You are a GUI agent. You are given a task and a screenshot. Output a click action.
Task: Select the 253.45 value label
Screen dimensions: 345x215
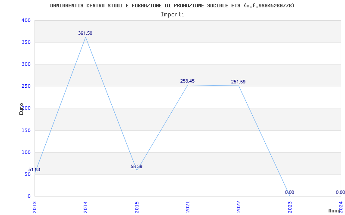pyautogui.click(x=187, y=81)
